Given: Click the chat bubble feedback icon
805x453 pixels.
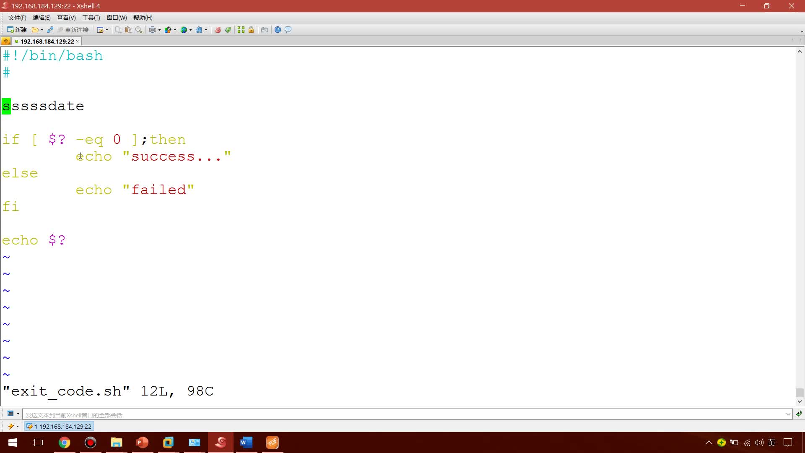Looking at the screenshot, I should pos(288,30).
